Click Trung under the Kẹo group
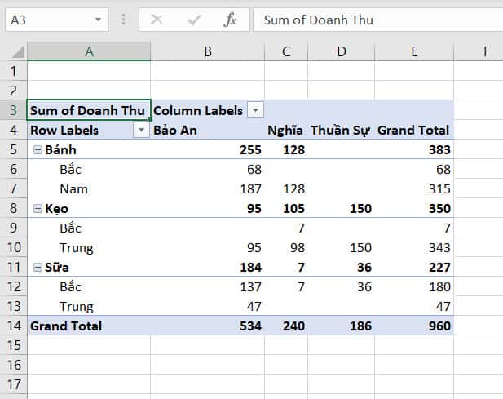503x399 pixels. click(x=77, y=247)
